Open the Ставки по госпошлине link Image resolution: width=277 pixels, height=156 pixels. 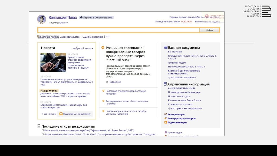180,104
